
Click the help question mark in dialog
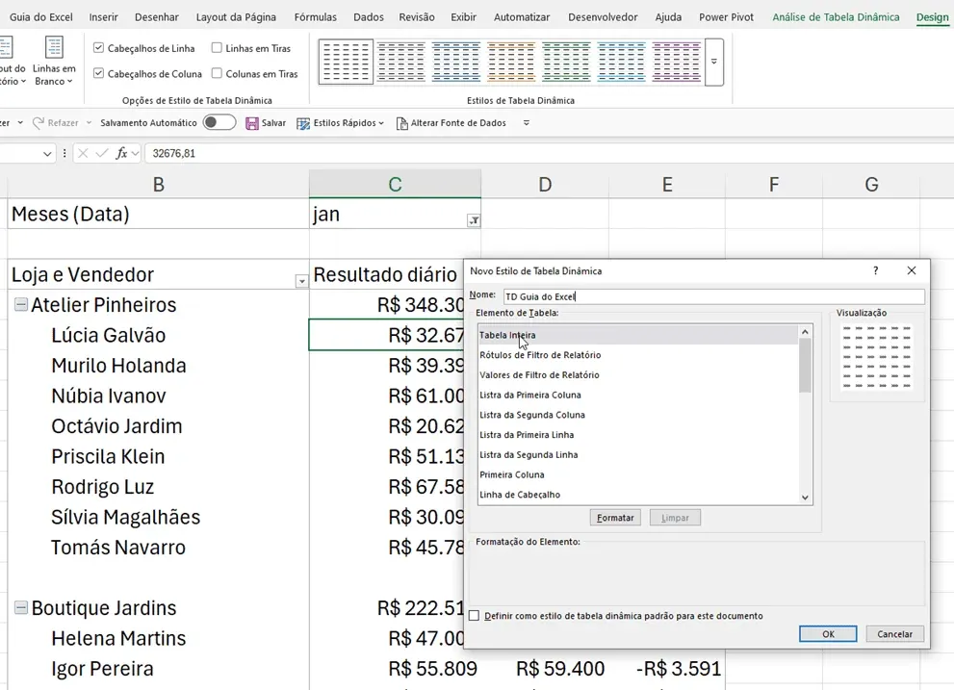click(x=875, y=270)
